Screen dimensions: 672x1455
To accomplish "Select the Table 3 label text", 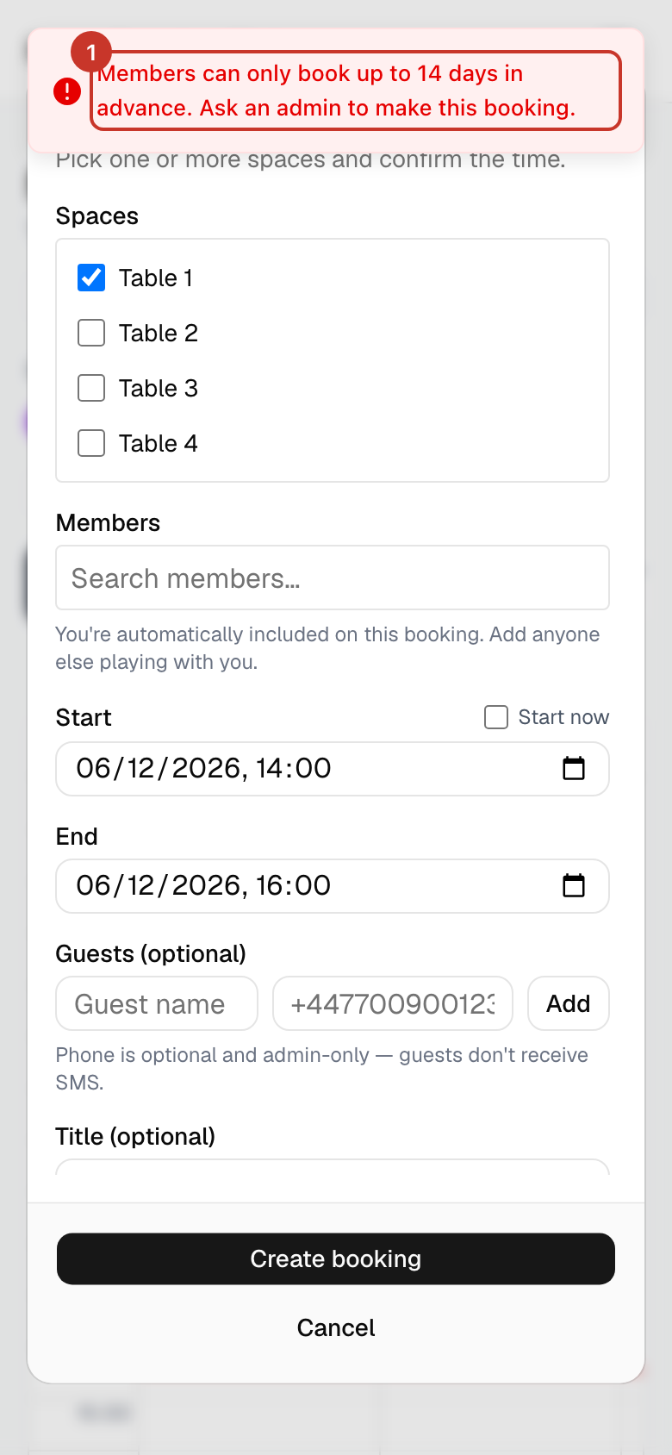I will click(x=159, y=388).
